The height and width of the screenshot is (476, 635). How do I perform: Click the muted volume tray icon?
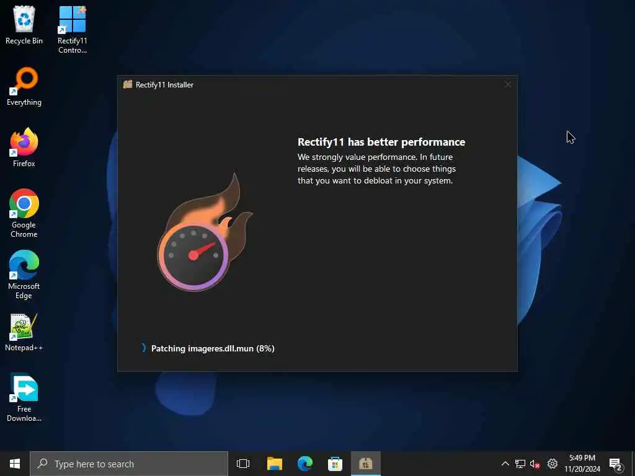click(x=535, y=464)
